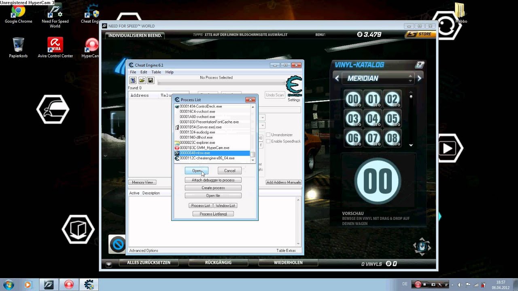Select vinyl number 00 in catalog grid
Viewport: 518px width, 291px height.
click(x=353, y=99)
